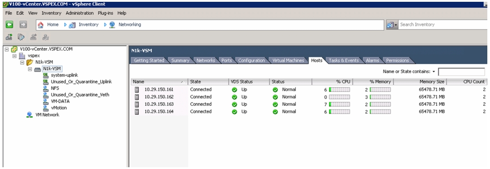
Task: Click the Inventory breadcrumb link
Action: coord(89,24)
